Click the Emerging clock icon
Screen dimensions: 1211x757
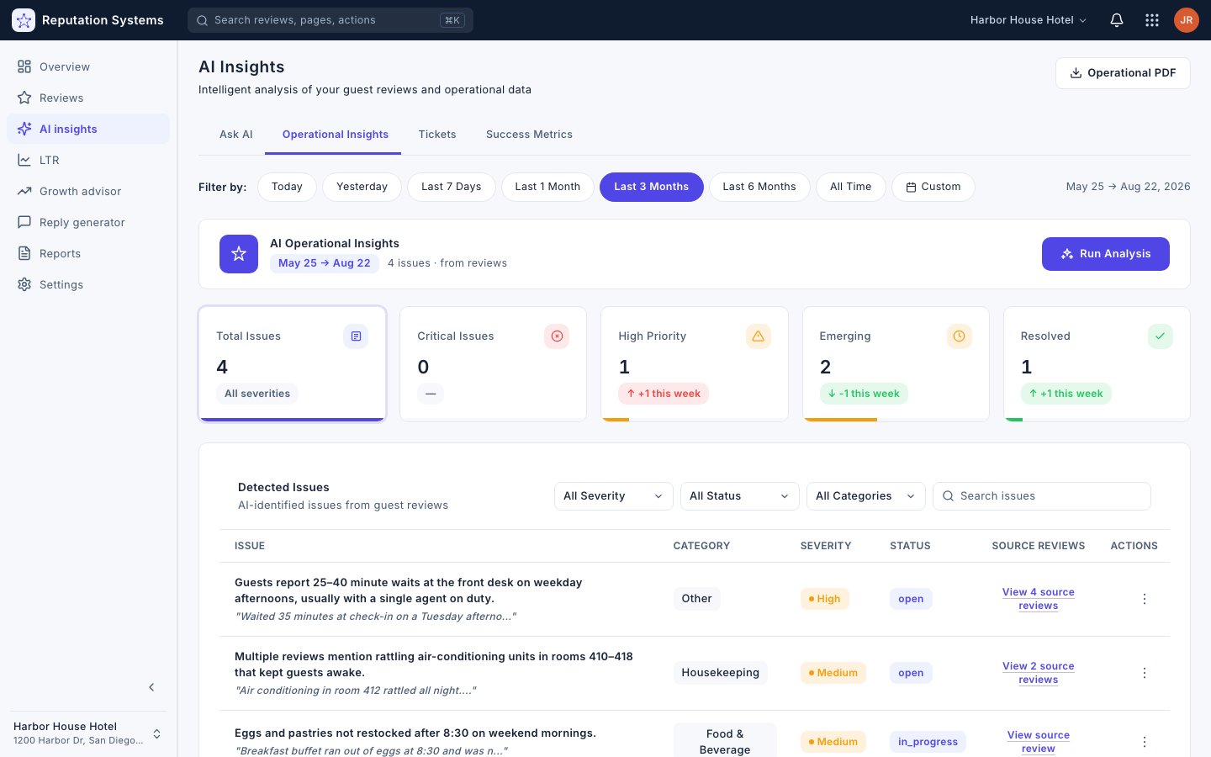(x=959, y=336)
